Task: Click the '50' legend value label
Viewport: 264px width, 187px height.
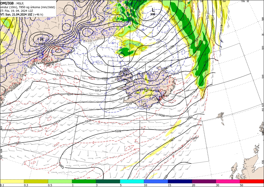Action: [242, 185]
